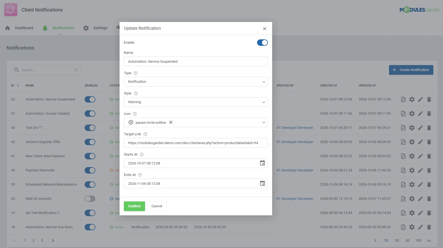This screenshot has height=248, width=443.
Task: Show help tooltip for Style field
Action: click(136, 93)
